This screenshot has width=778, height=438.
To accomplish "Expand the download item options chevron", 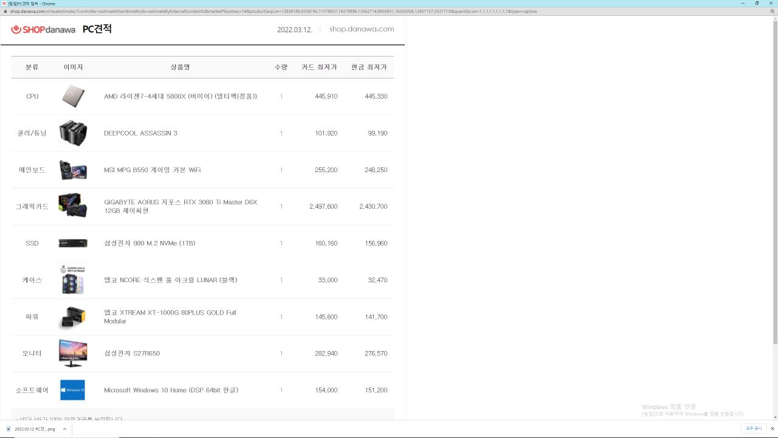I will click(64, 429).
